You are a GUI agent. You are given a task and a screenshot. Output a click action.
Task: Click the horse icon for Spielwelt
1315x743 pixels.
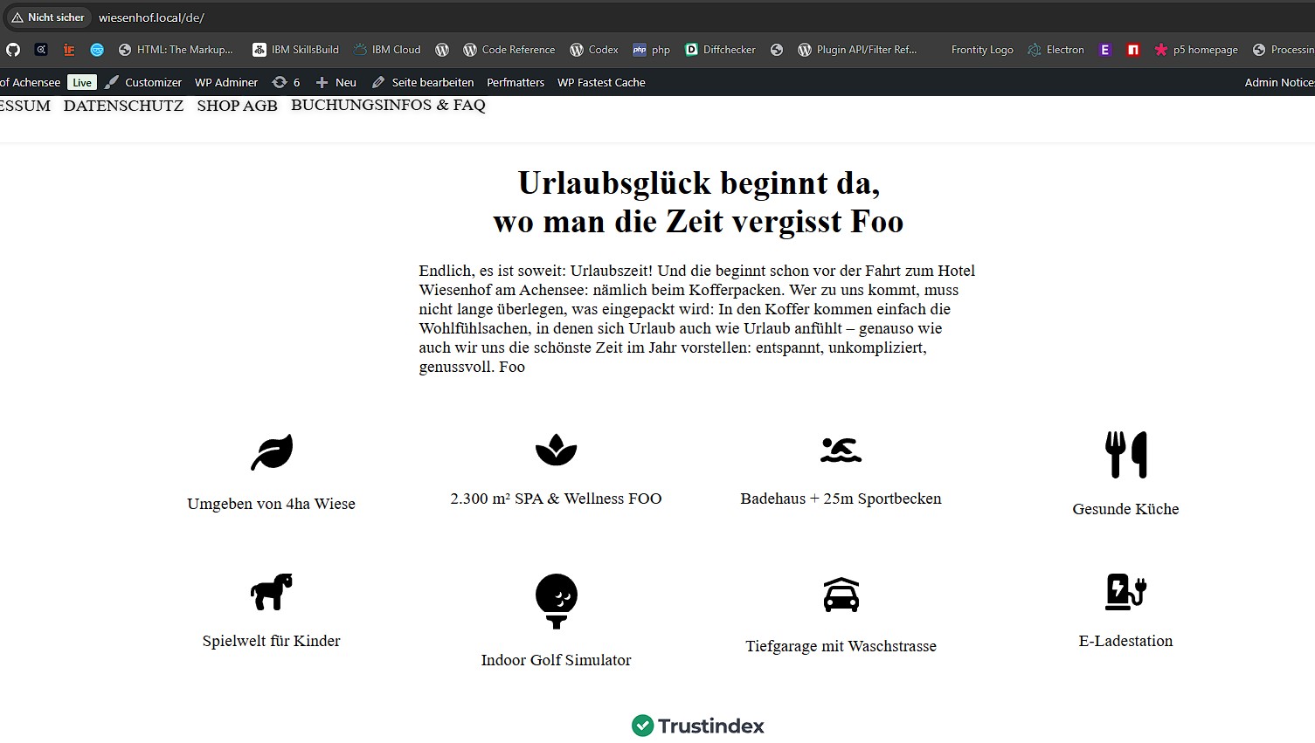(x=272, y=591)
